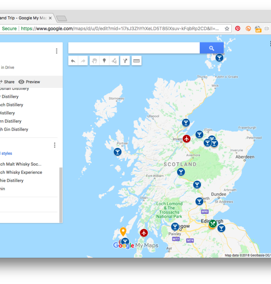Image resolution: width=271 pixels, height=284 pixels.
Task: Select the 'ch Distillery' list item
Action: [x=12, y=105]
